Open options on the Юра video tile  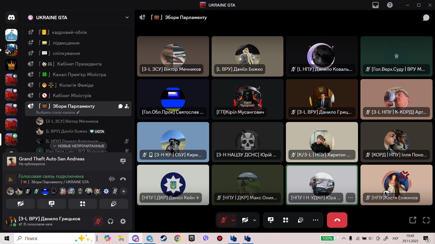(x=350, y=197)
